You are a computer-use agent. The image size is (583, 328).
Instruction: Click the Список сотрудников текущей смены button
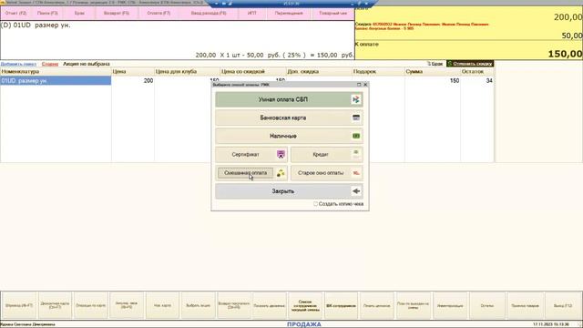point(305,305)
